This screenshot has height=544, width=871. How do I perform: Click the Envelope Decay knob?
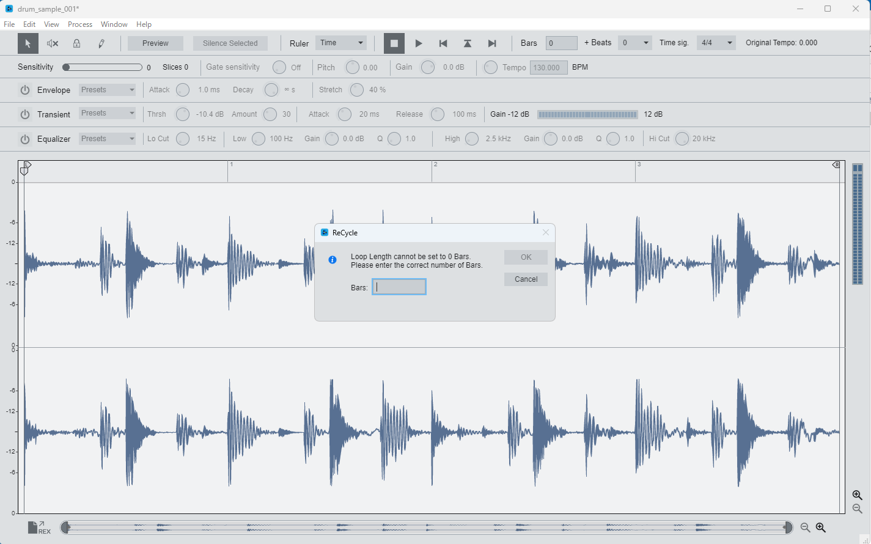[x=271, y=90]
